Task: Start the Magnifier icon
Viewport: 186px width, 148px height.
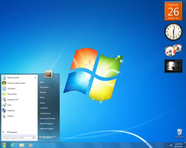Action: pos(4,110)
